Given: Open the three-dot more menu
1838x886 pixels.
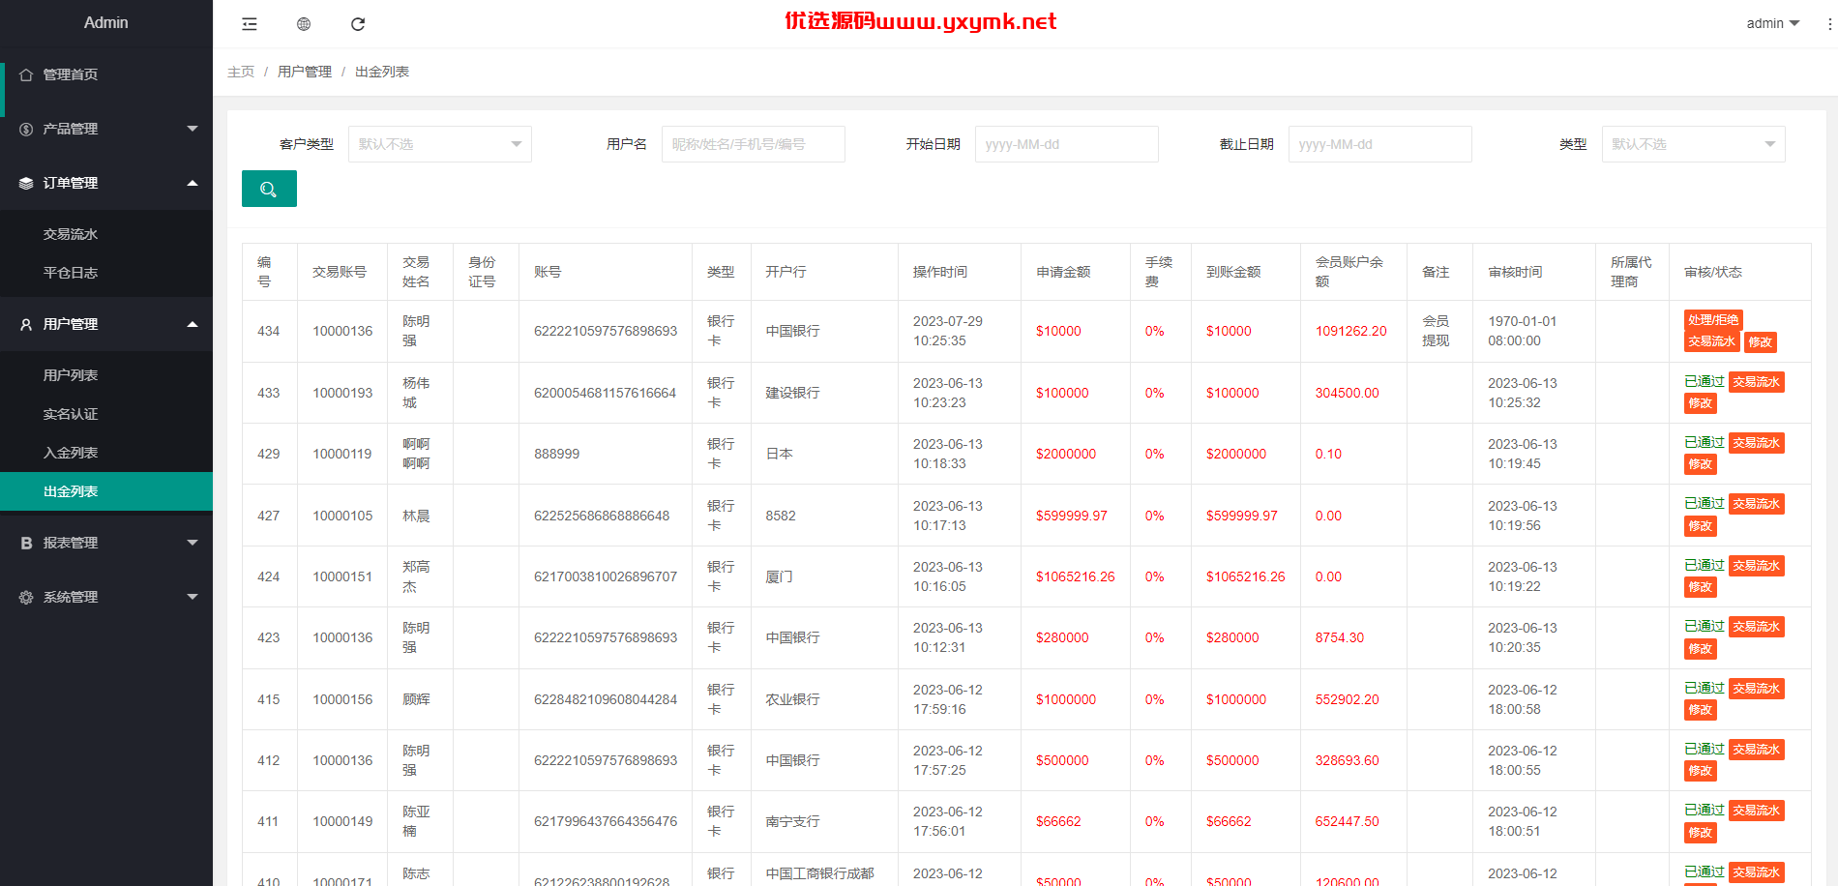Looking at the screenshot, I should click(x=1829, y=24).
